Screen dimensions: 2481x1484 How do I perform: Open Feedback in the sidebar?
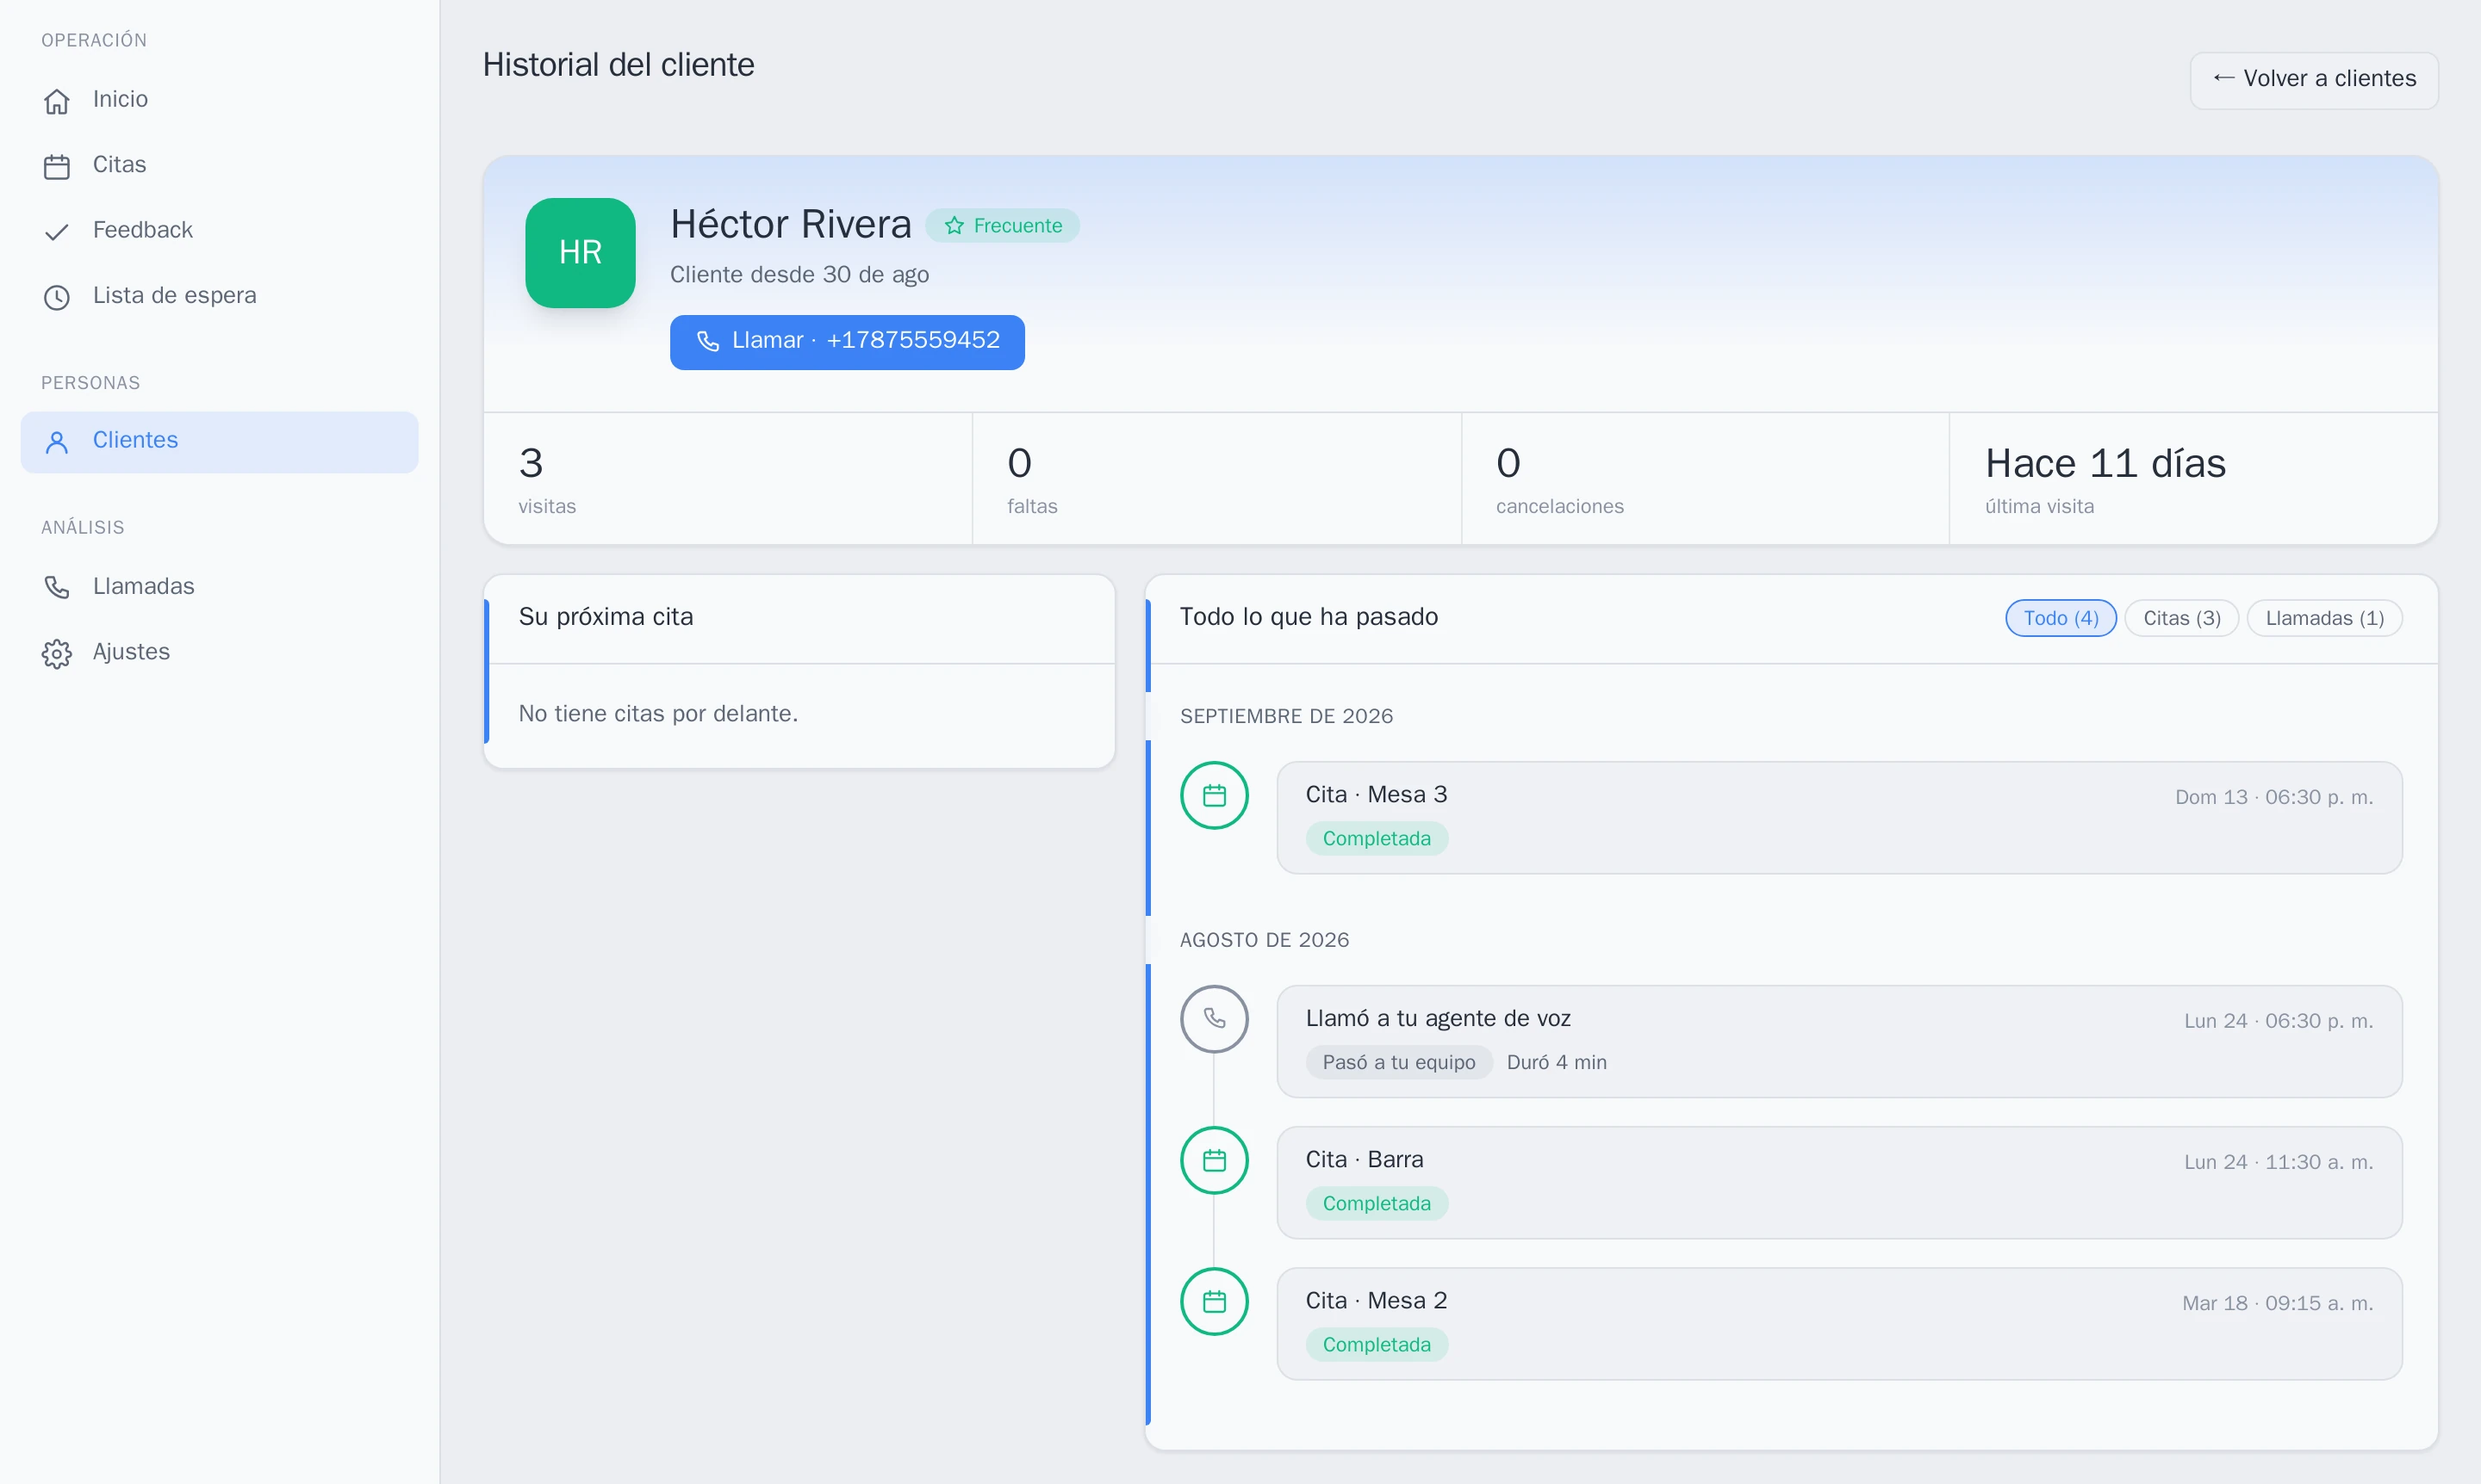coord(219,231)
